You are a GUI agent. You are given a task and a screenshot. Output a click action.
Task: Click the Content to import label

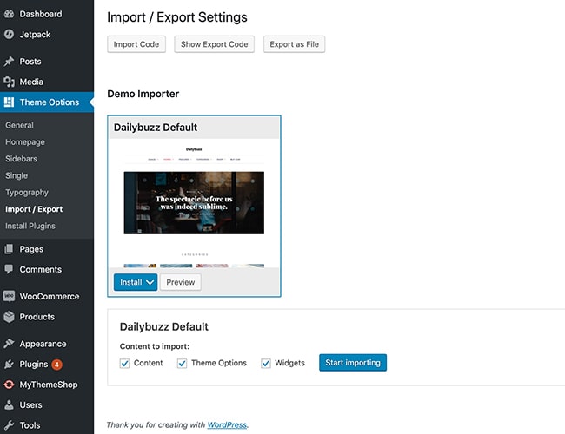155,346
